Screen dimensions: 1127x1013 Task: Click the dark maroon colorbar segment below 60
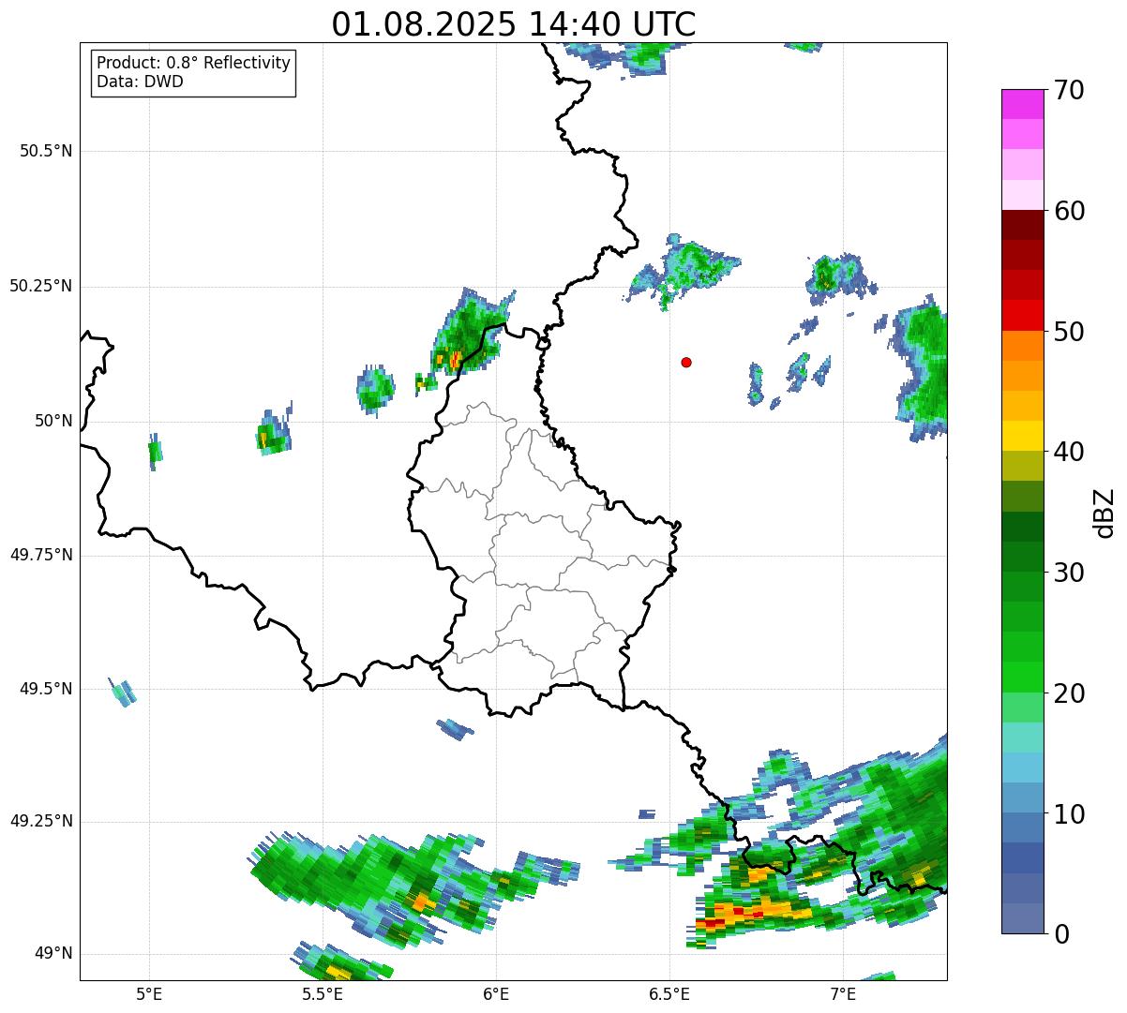tap(1022, 225)
